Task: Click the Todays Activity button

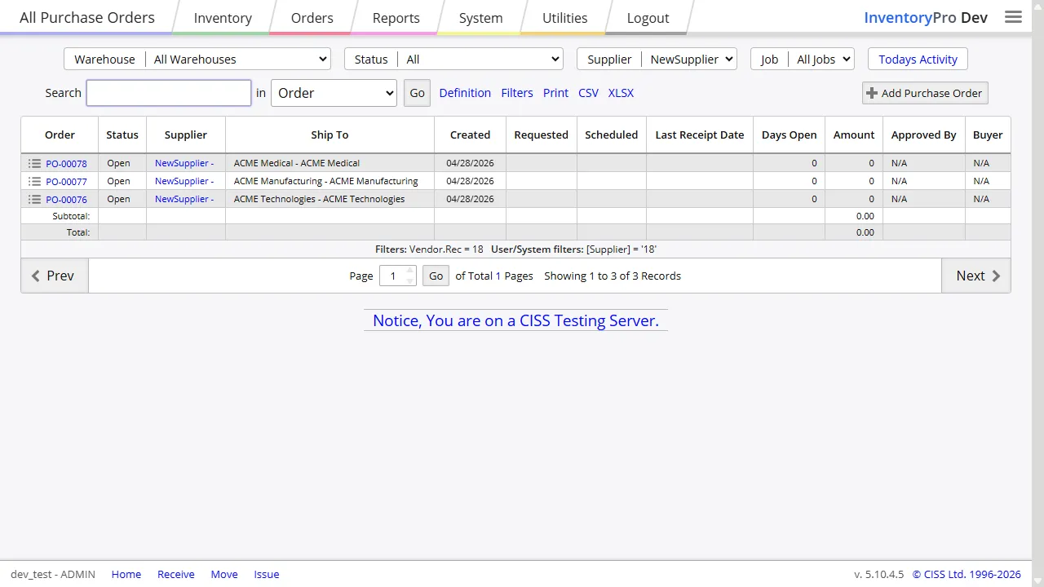Action: 918,59
